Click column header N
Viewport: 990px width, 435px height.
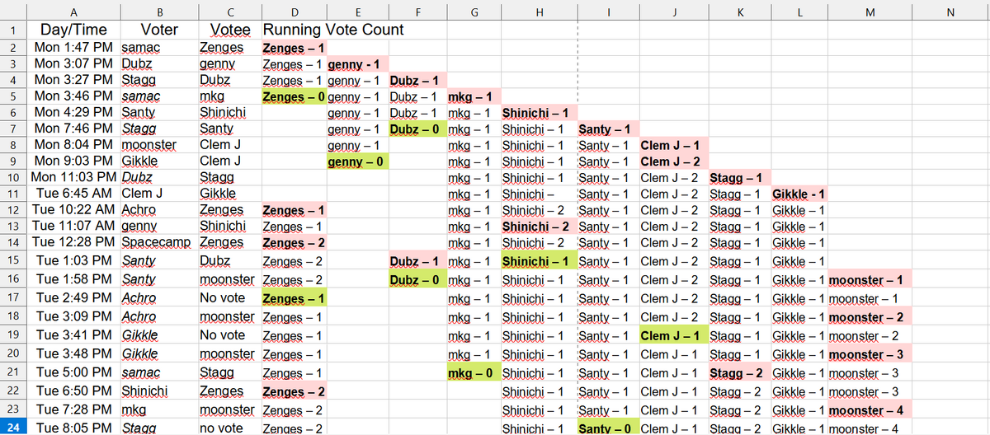(951, 12)
